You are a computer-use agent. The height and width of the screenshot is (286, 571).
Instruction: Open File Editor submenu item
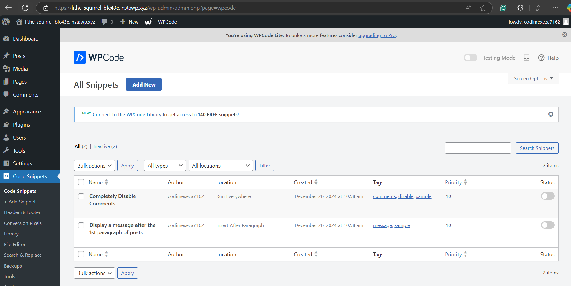point(15,245)
